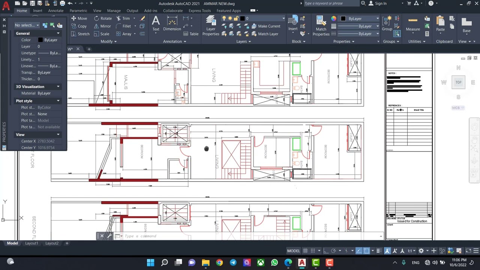Viewport: 480px width, 270px height.
Task: Open the Express Tools ribbon tab
Action: (x=199, y=10)
